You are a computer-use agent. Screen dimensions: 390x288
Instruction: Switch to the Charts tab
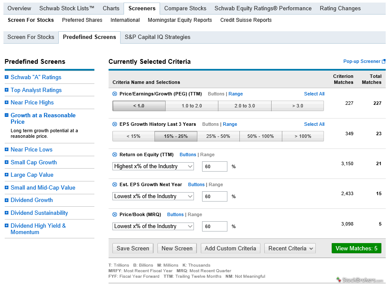tap(111, 9)
